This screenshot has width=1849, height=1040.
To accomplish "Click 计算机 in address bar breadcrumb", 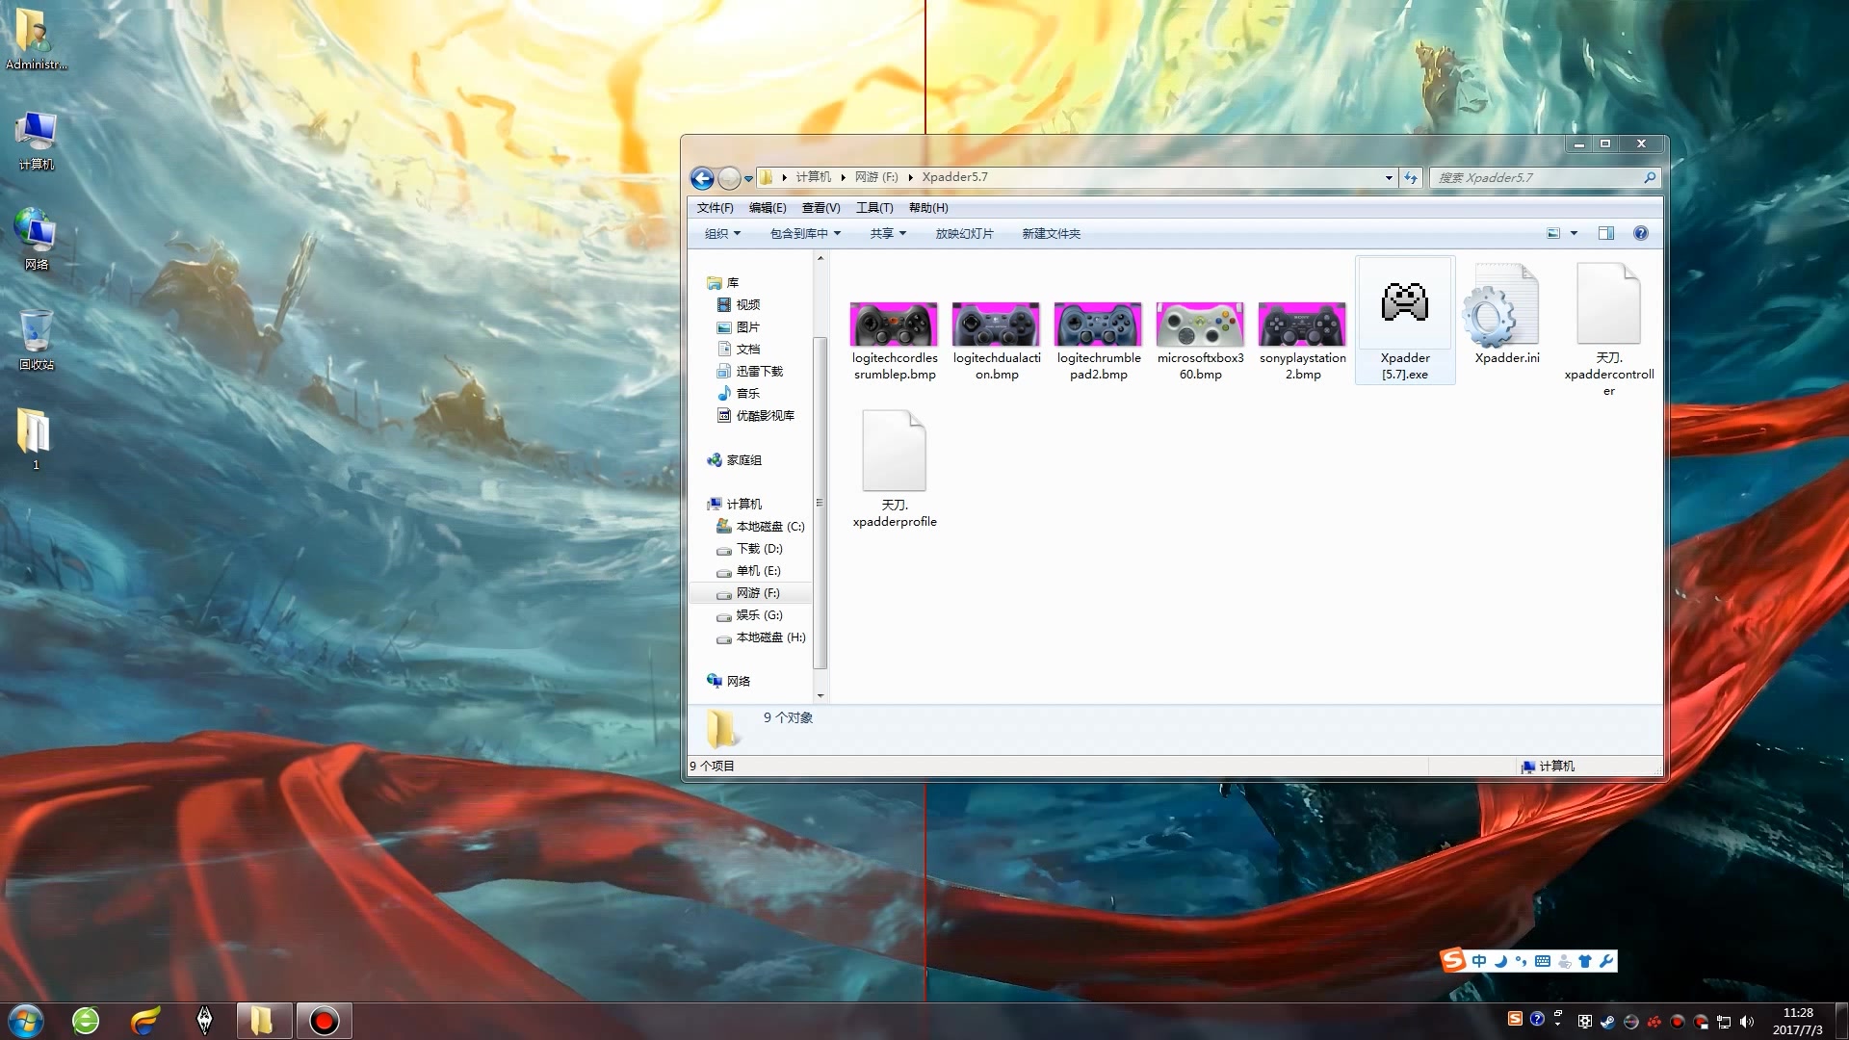I will click(814, 177).
